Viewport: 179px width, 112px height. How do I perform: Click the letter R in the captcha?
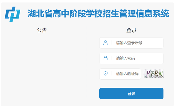[157, 74]
